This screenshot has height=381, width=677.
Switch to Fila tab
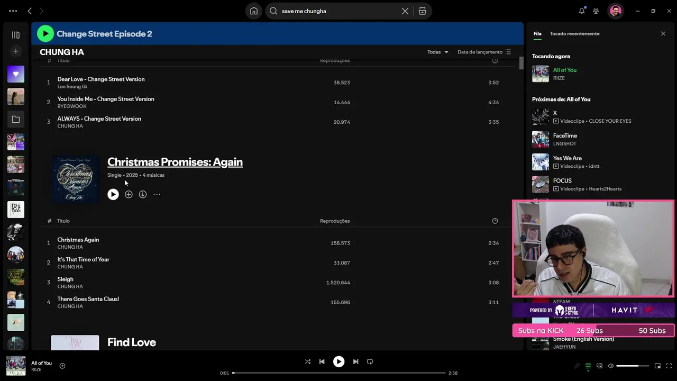pyautogui.click(x=537, y=33)
